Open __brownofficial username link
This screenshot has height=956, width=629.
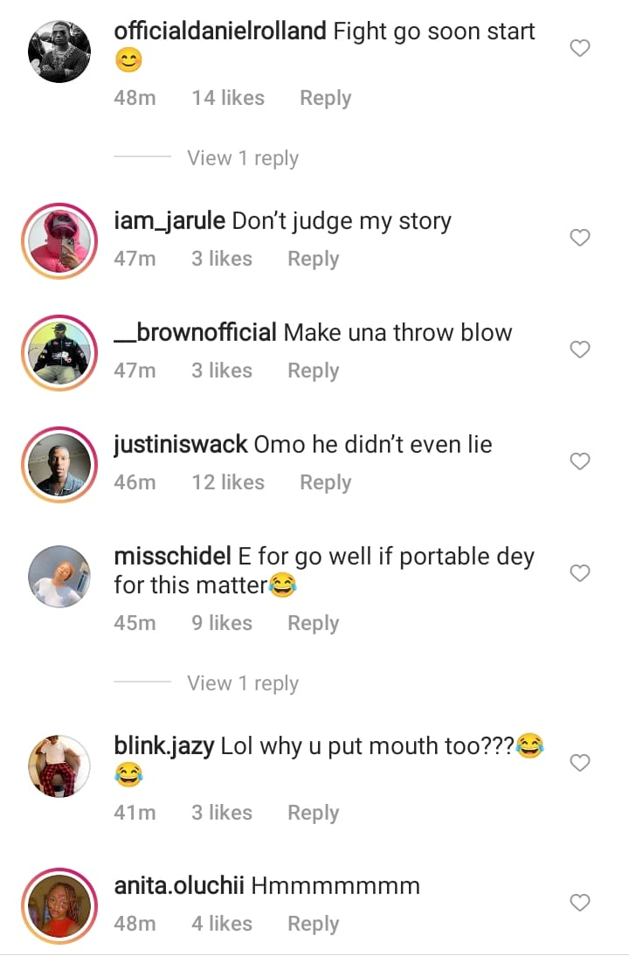[x=196, y=332]
